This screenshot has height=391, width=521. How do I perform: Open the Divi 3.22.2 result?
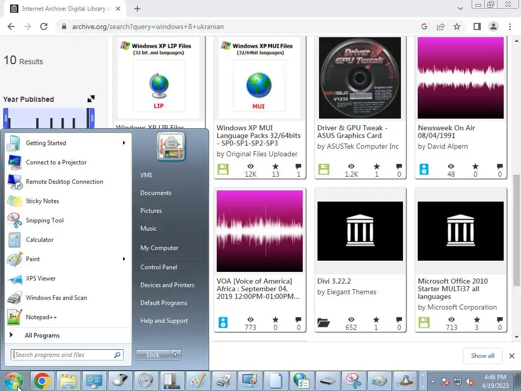334,281
